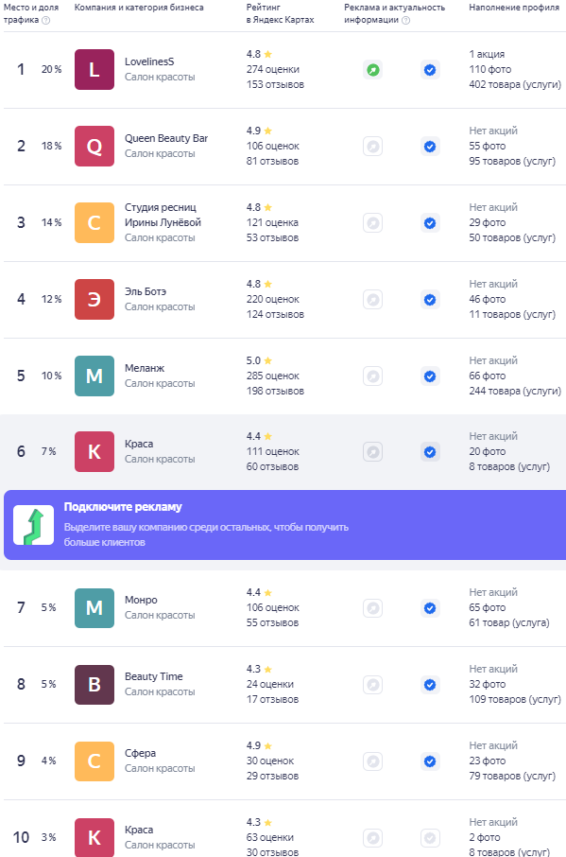Open the Меланж company name link

145,368
